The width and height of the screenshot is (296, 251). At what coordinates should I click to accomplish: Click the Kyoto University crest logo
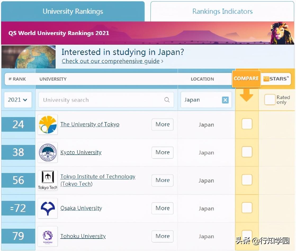[x=48, y=152]
